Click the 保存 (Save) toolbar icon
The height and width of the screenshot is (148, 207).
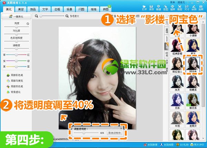(x=151, y=8)
